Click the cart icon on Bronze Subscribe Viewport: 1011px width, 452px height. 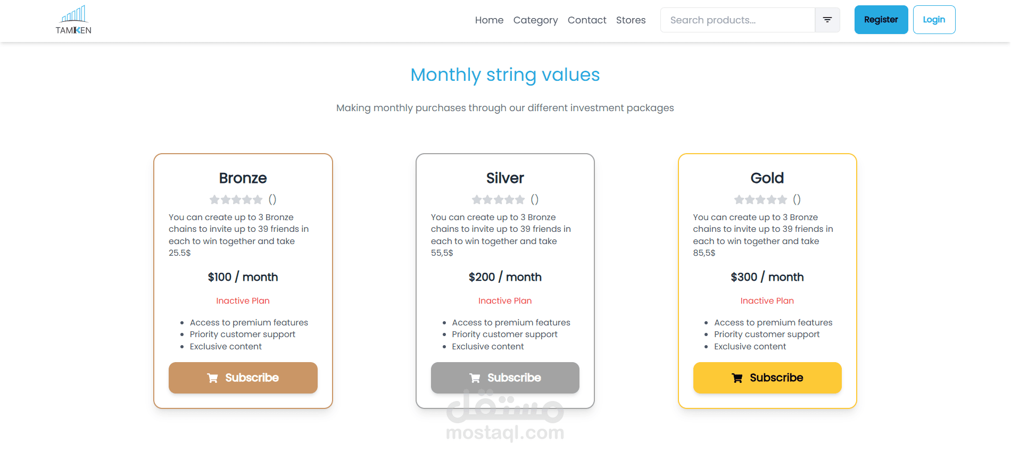pos(212,378)
